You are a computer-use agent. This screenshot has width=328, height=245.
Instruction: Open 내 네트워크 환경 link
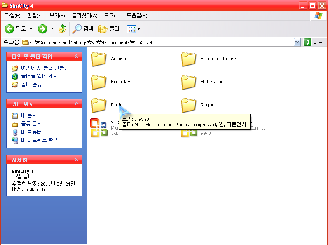39,140
